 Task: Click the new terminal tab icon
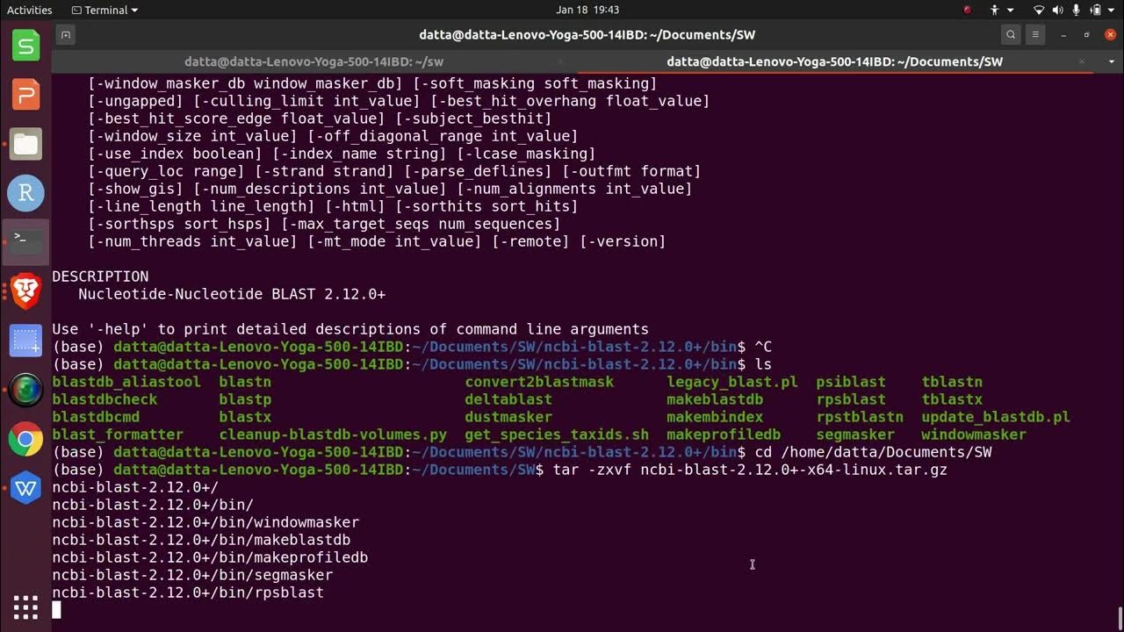click(65, 35)
